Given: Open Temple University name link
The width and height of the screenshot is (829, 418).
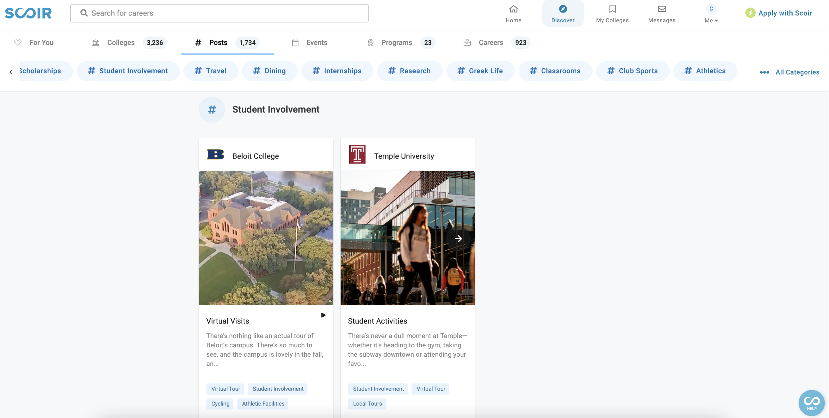Looking at the screenshot, I should point(404,156).
